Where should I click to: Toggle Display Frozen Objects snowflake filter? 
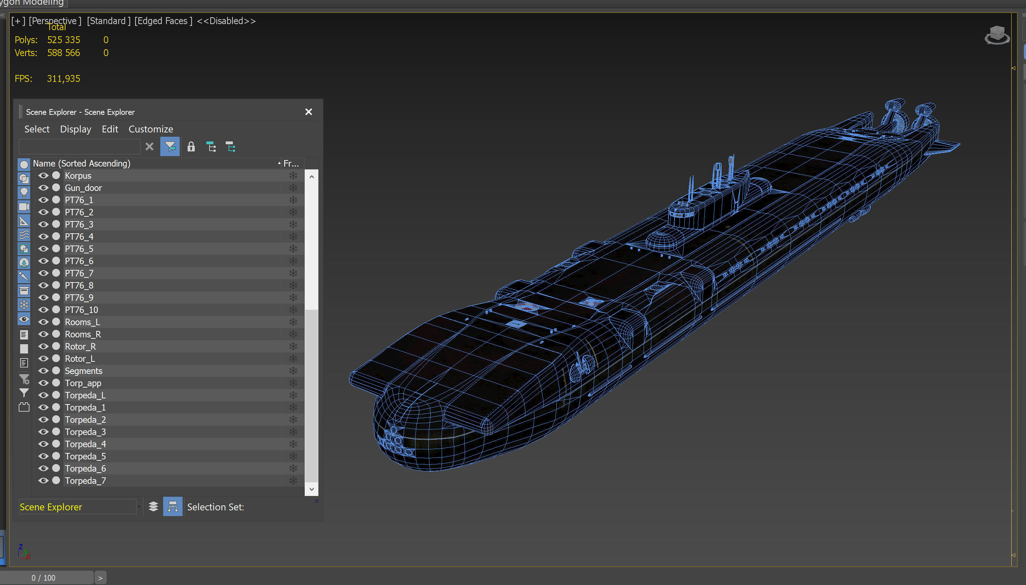coord(24,305)
